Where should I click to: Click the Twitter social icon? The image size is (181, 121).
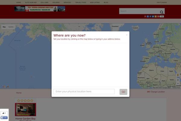pyautogui.click(x=153, y=16)
